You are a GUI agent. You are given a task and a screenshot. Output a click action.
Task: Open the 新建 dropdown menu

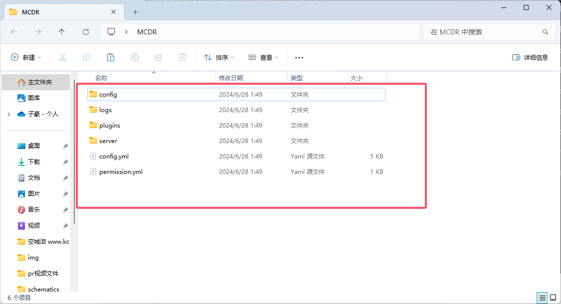[26, 57]
